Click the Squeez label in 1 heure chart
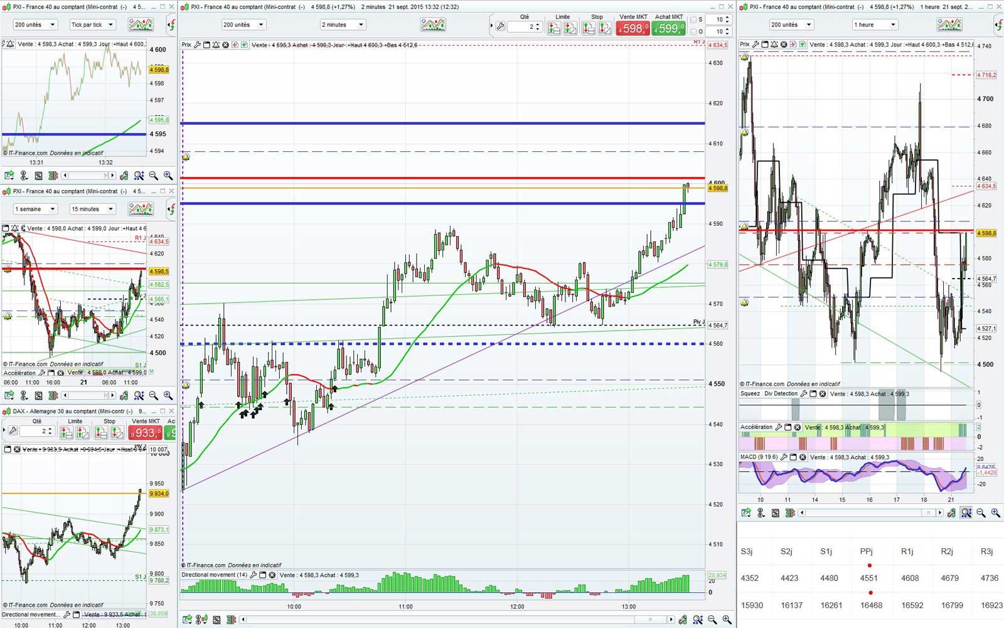Image resolution: width=1004 pixels, height=628 pixels. coord(750,394)
